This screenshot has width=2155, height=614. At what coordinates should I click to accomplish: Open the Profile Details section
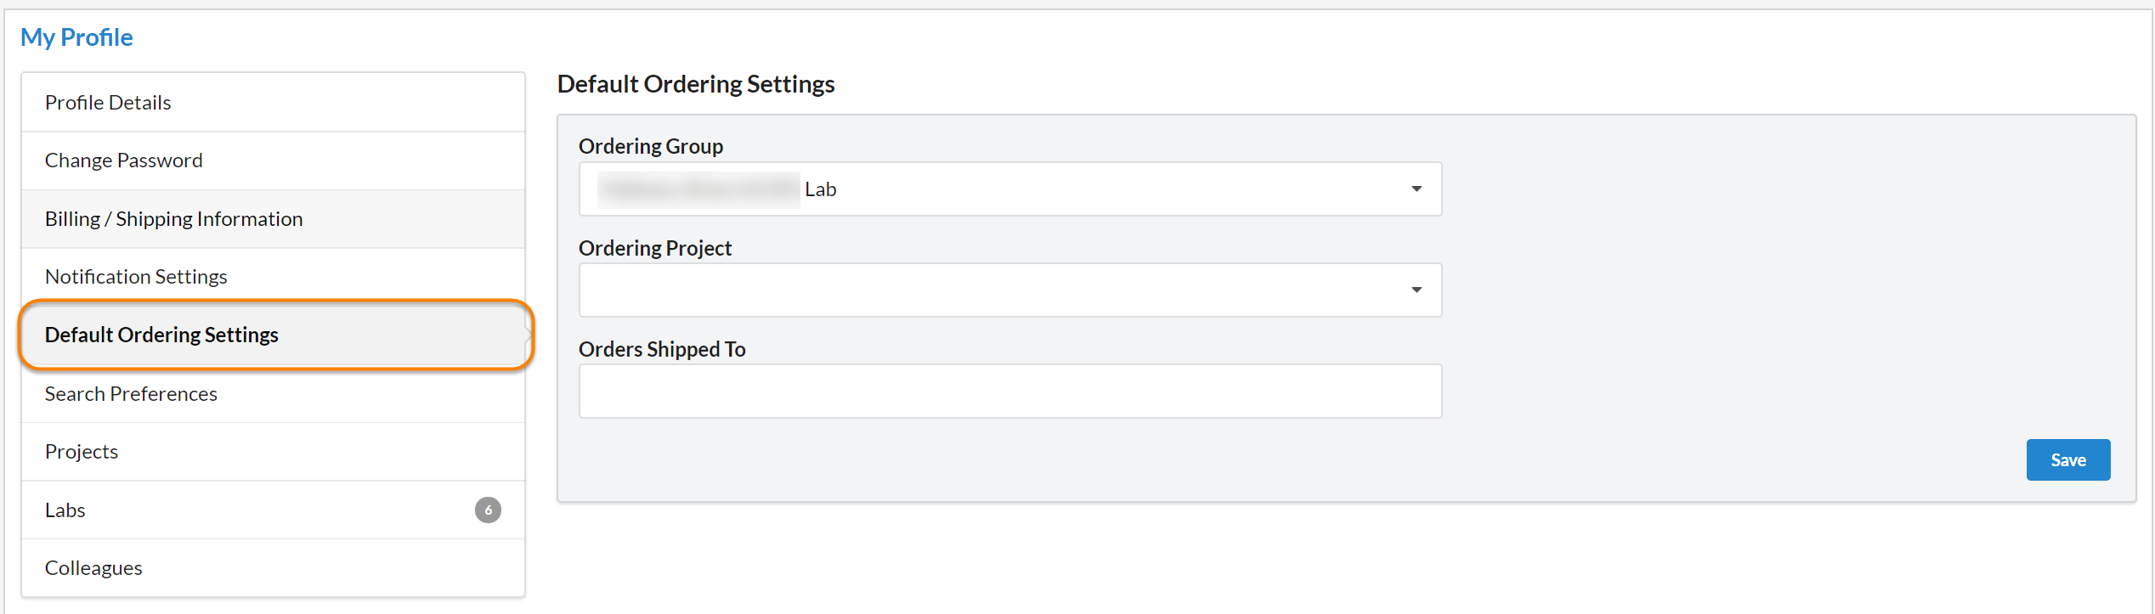point(108,103)
